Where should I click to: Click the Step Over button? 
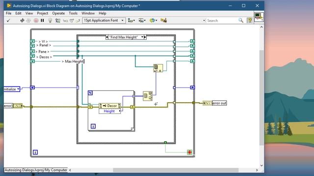tap(72, 21)
